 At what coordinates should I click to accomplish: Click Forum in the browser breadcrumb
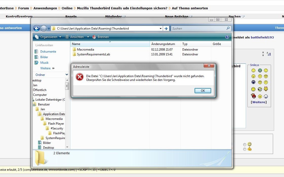24,8
